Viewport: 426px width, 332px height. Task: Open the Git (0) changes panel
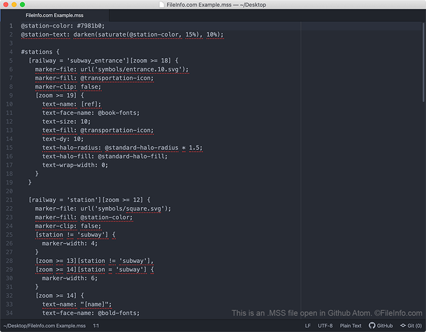(411, 325)
